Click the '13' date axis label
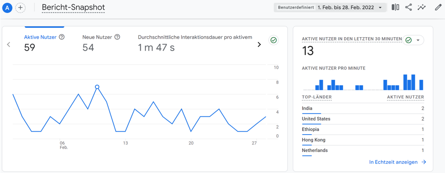The height and width of the screenshot is (173, 445). tap(126, 143)
